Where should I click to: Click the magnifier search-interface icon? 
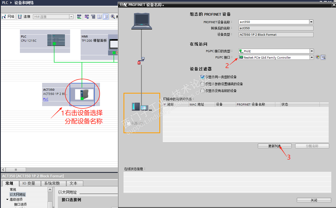pos(323,57)
